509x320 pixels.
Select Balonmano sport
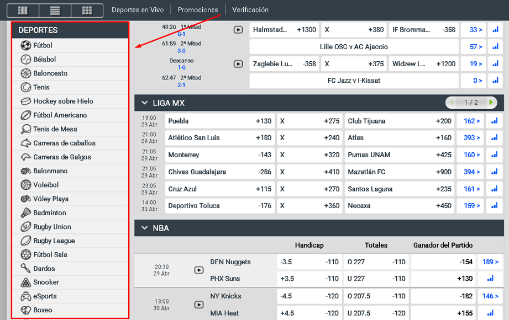pos(70,171)
